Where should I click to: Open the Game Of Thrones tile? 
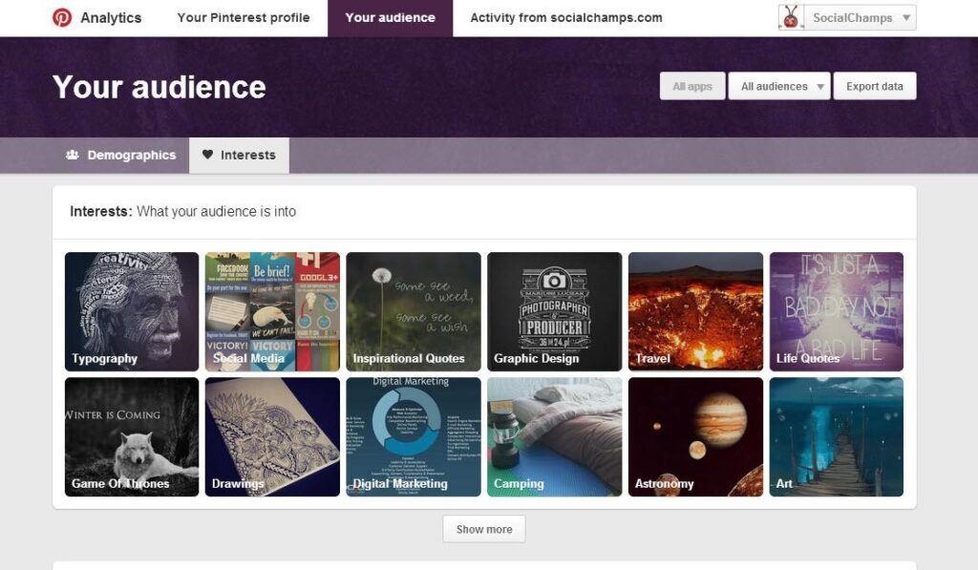[x=132, y=436]
